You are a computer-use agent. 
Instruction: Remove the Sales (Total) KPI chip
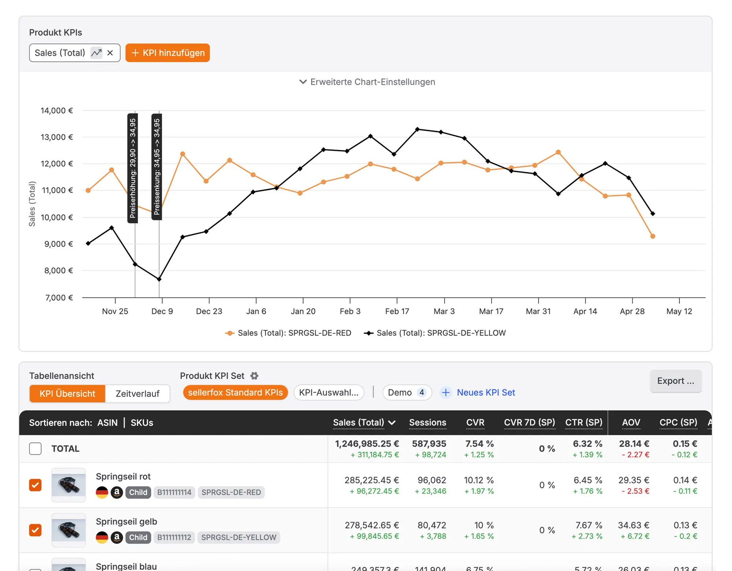[110, 53]
